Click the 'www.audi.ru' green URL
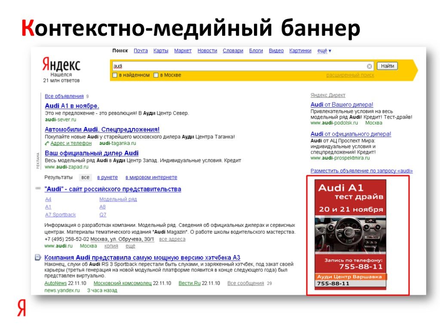The height and width of the screenshot is (330, 440). pyautogui.click(x=58, y=246)
